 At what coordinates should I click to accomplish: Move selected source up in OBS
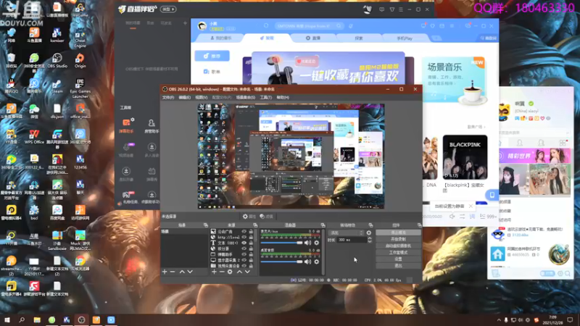[x=239, y=272]
